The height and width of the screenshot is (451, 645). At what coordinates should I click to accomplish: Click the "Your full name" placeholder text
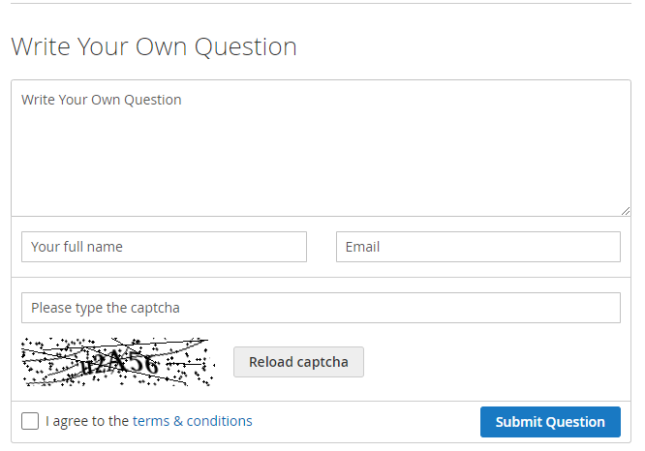[x=77, y=247]
